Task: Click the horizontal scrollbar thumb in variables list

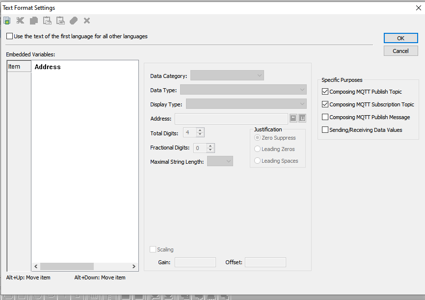Action: tap(67, 267)
